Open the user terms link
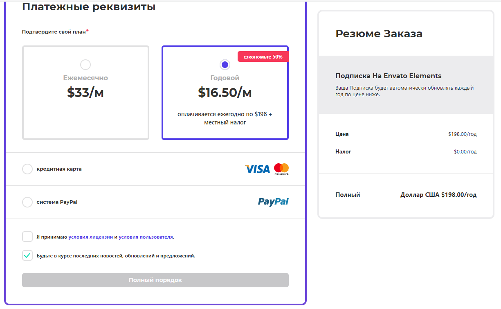Viewport: 501px width, 309px height. coord(146,237)
